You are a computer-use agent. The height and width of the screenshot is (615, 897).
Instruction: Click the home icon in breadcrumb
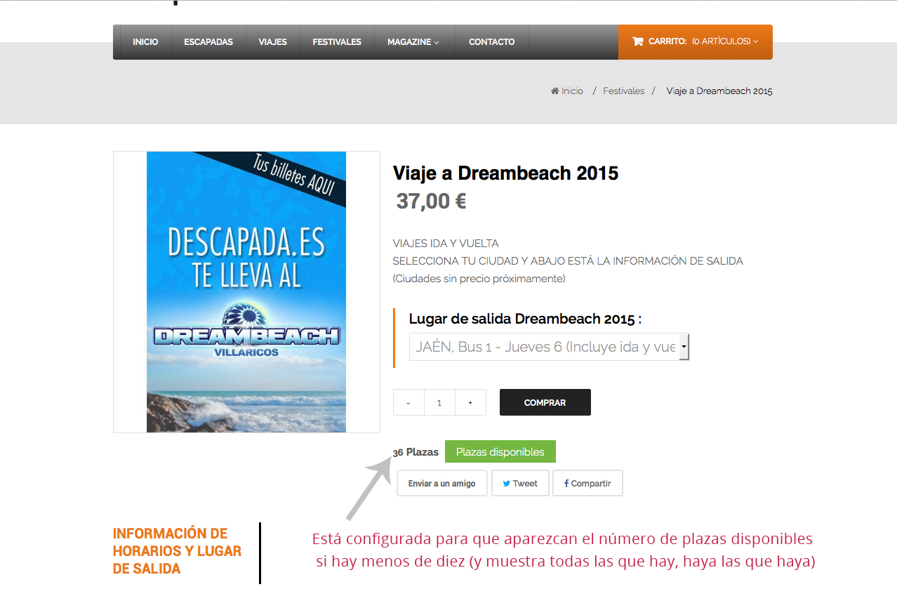[x=554, y=91]
